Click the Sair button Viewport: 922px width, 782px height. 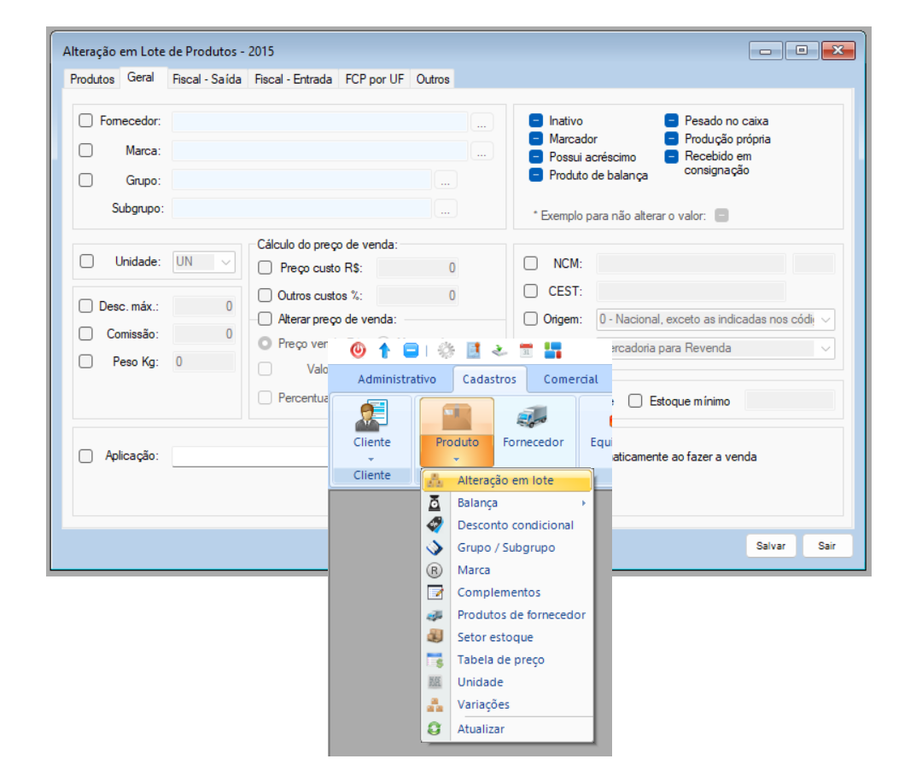pos(826,546)
